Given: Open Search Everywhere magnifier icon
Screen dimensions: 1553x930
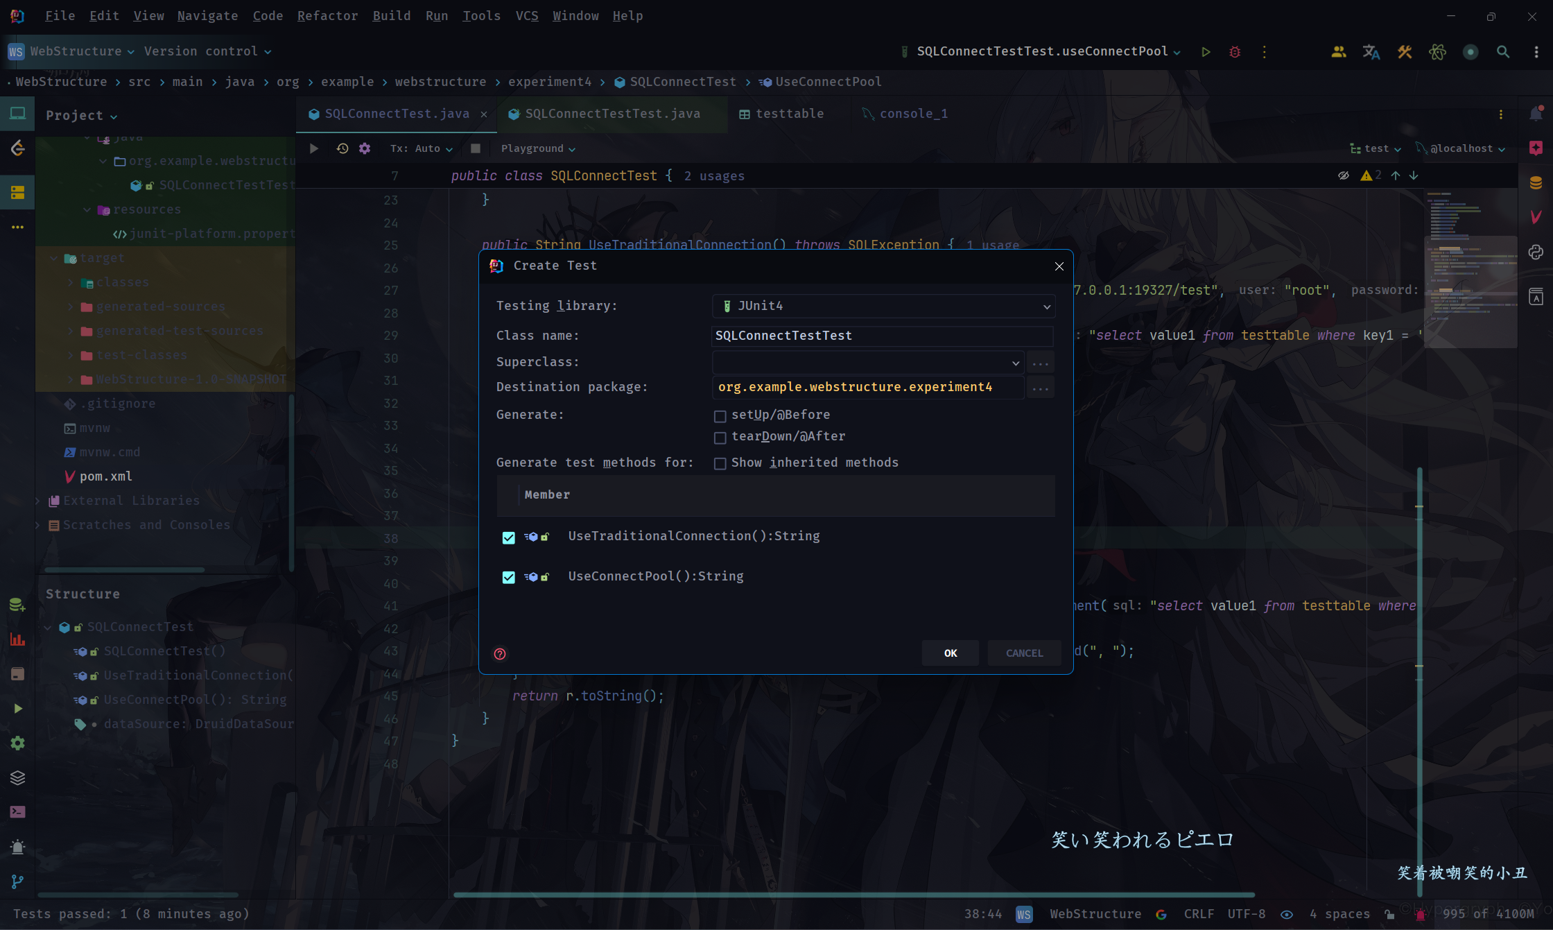Looking at the screenshot, I should point(1503,52).
